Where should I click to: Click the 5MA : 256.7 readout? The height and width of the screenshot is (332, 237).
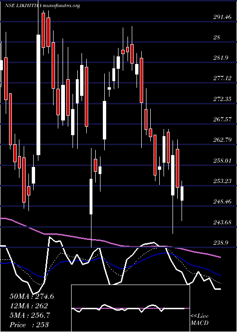tap(30, 315)
